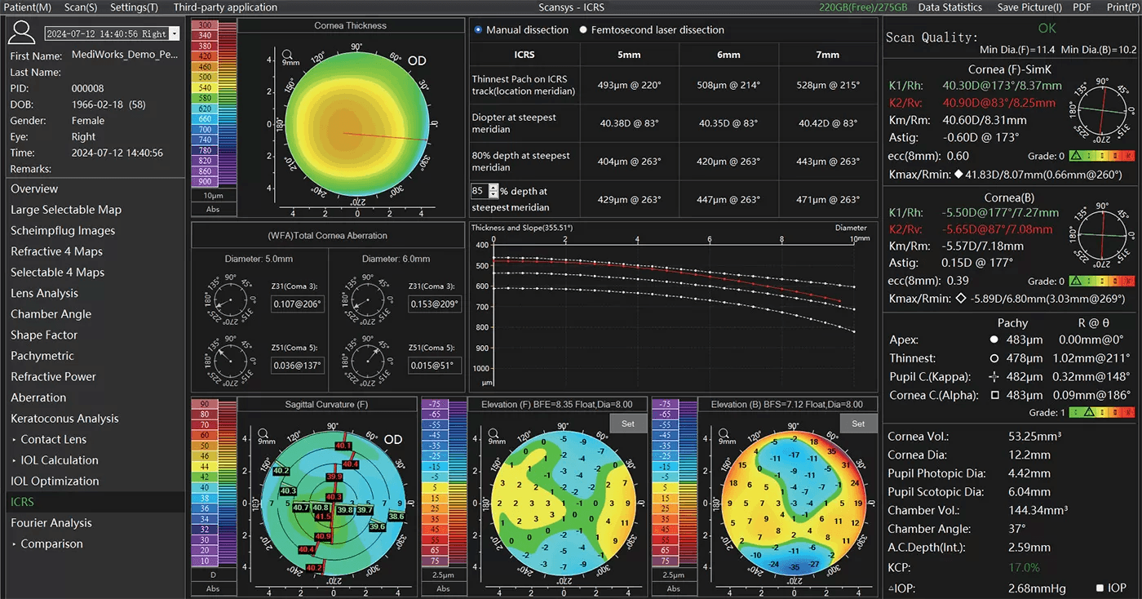Expand the Contact Lens tree item
1142x599 pixels.
coord(15,440)
